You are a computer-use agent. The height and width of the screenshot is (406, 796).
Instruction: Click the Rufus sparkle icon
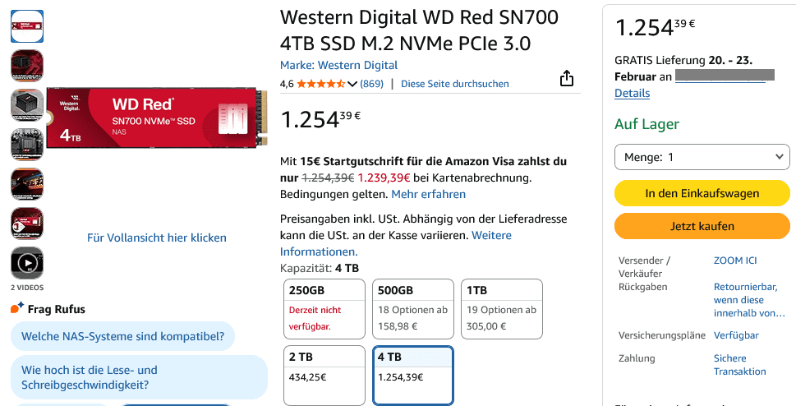tap(17, 309)
